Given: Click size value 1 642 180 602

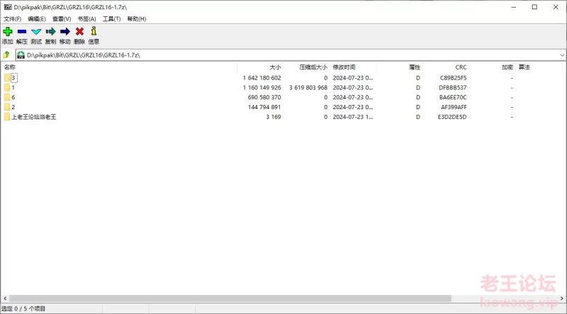Looking at the screenshot, I should click(262, 78).
